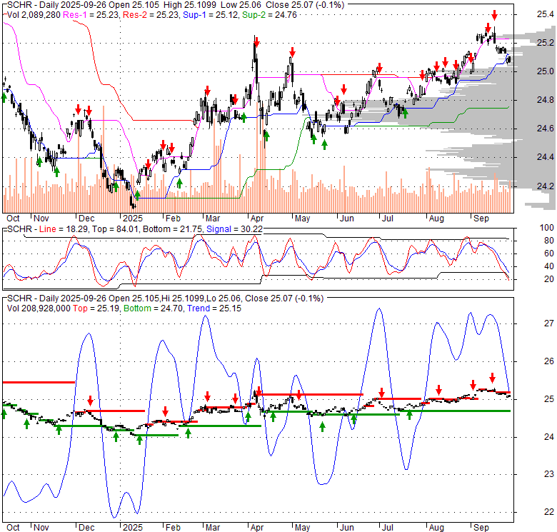The height and width of the screenshot is (532, 557).
Task: Click the 'Res-1 = 25.23' legend value
Action: tap(91, 15)
